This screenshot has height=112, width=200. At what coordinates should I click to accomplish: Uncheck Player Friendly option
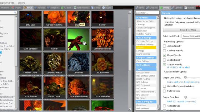click(x=164, y=55)
